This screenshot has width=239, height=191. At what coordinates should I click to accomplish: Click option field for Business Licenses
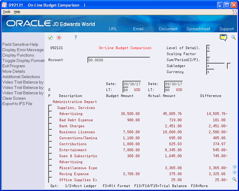(x=50, y=132)
